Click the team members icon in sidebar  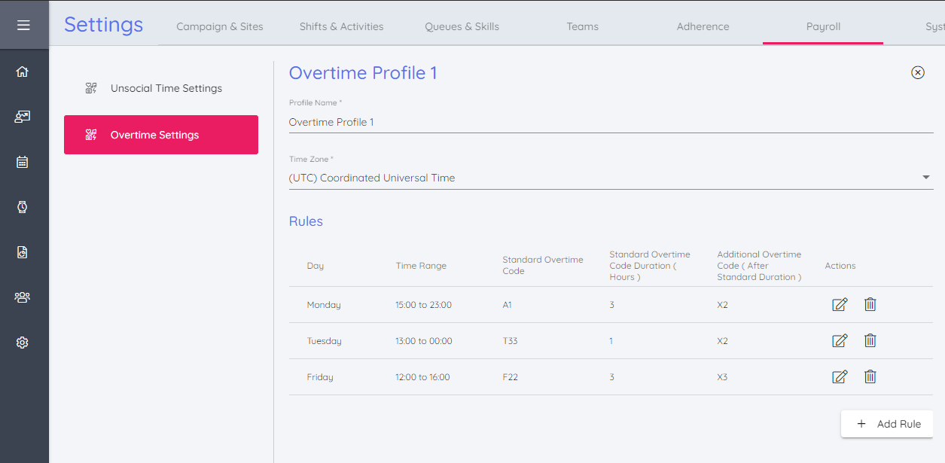(x=23, y=297)
